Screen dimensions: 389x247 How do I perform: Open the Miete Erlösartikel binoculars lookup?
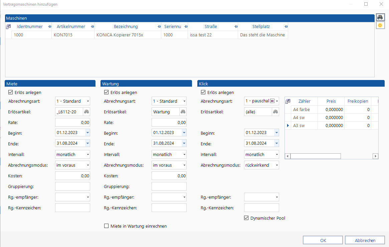[86, 112]
